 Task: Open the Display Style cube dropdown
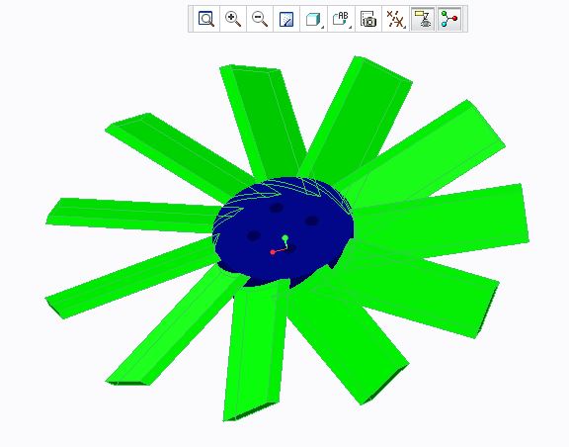point(314,19)
